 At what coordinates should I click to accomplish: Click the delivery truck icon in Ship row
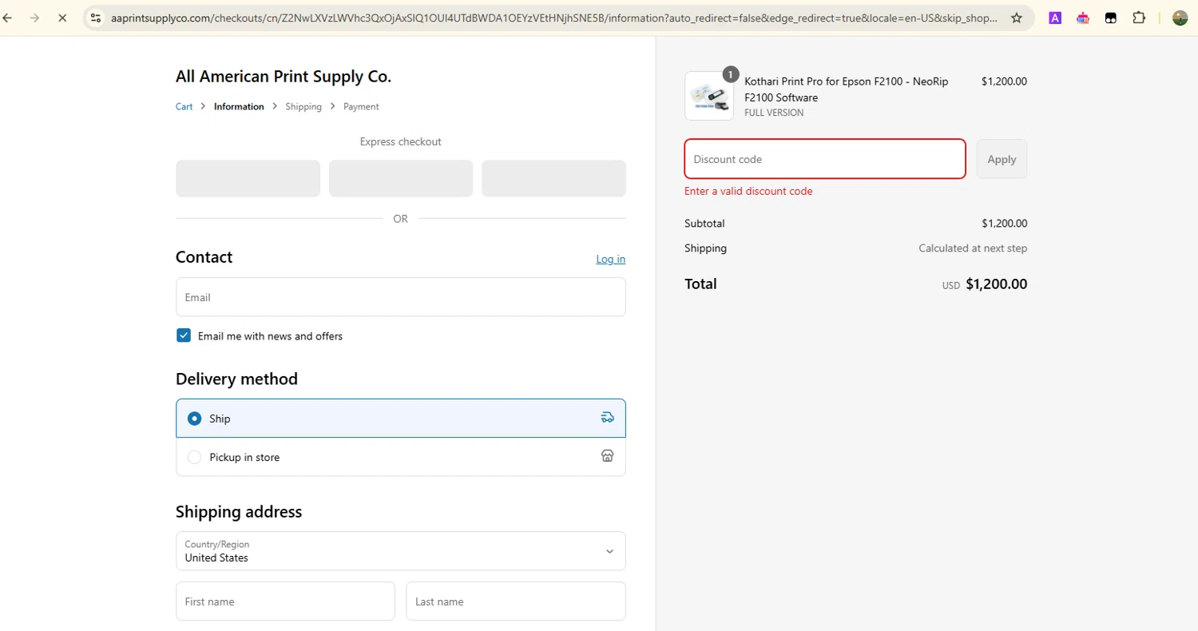[x=607, y=417]
